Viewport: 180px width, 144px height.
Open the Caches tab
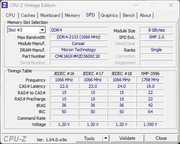click(28, 15)
